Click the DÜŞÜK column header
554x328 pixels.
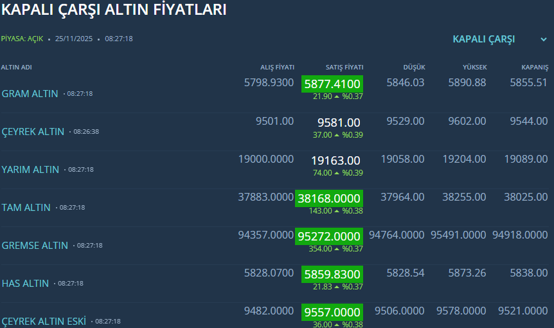(414, 68)
